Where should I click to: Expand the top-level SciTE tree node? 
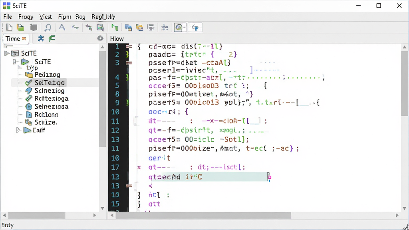click(x=7, y=54)
